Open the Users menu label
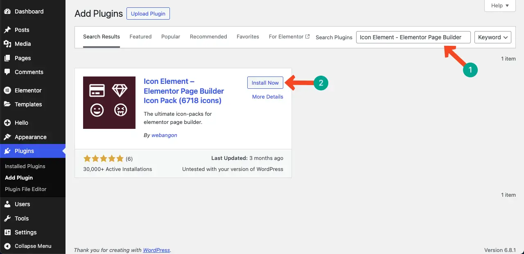 click(23, 204)
